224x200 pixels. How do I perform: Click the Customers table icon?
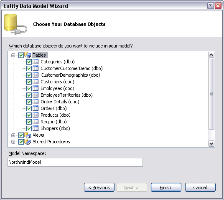36,82
